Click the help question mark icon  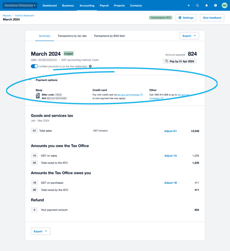coord(215,5)
